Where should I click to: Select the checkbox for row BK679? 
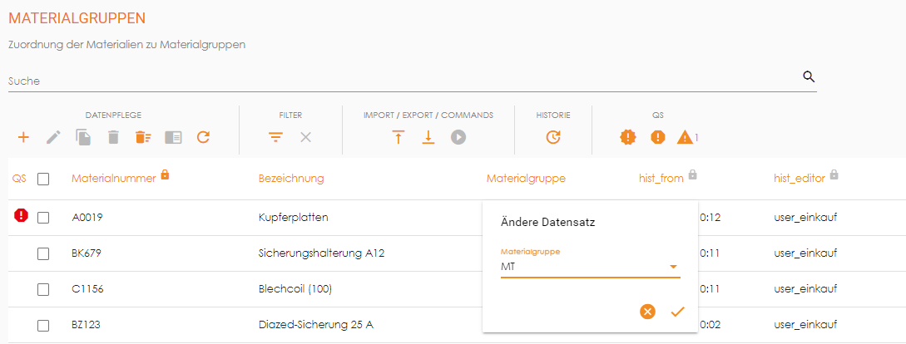(x=43, y=253)
